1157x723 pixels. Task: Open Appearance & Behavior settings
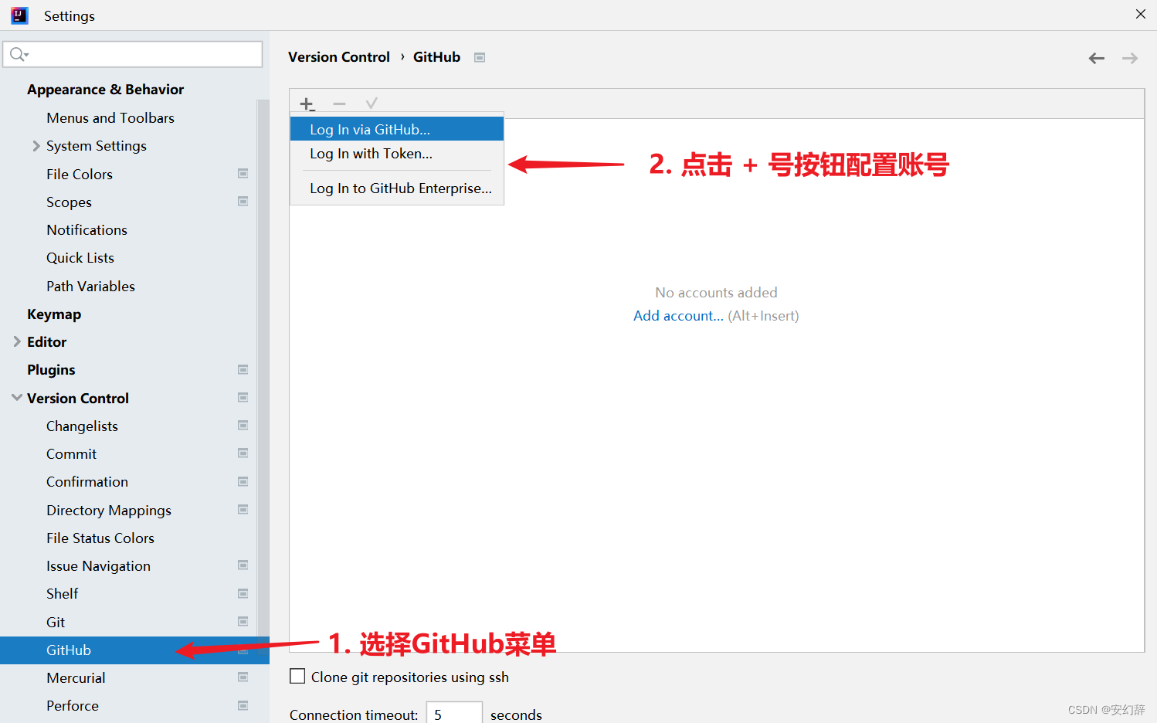(106, 90)
